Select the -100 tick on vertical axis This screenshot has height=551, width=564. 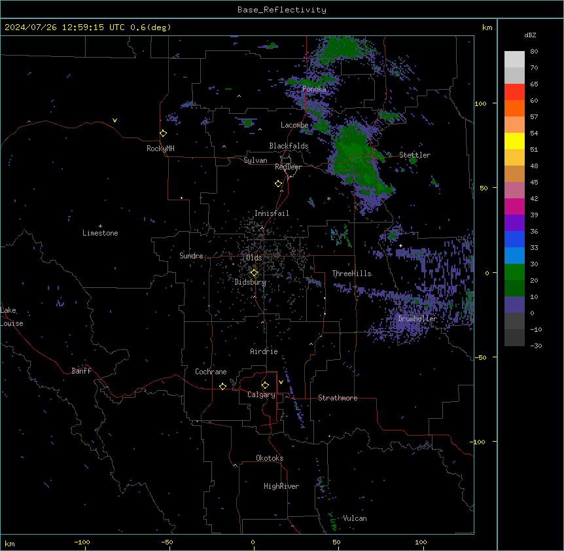(x=479, y=442)
